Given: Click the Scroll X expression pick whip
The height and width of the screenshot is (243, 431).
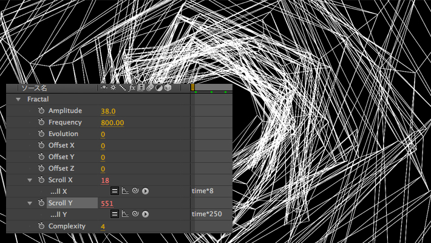Looking at the screenshot, I should (135, 191).
